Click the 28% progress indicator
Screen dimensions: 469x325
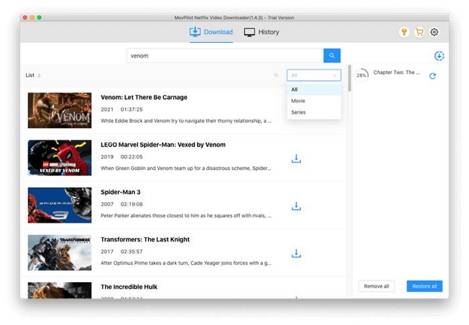(361, 76)
